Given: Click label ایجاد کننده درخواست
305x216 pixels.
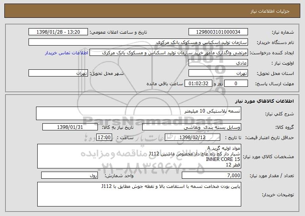Looking at the screenshot, I should click(x=272, y=53).
